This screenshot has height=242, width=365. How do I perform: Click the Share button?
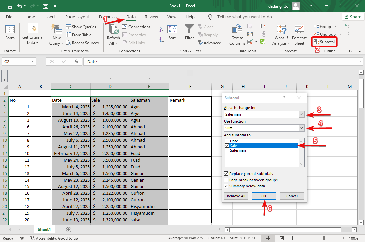pyautogui.click(x=353, y=17)
